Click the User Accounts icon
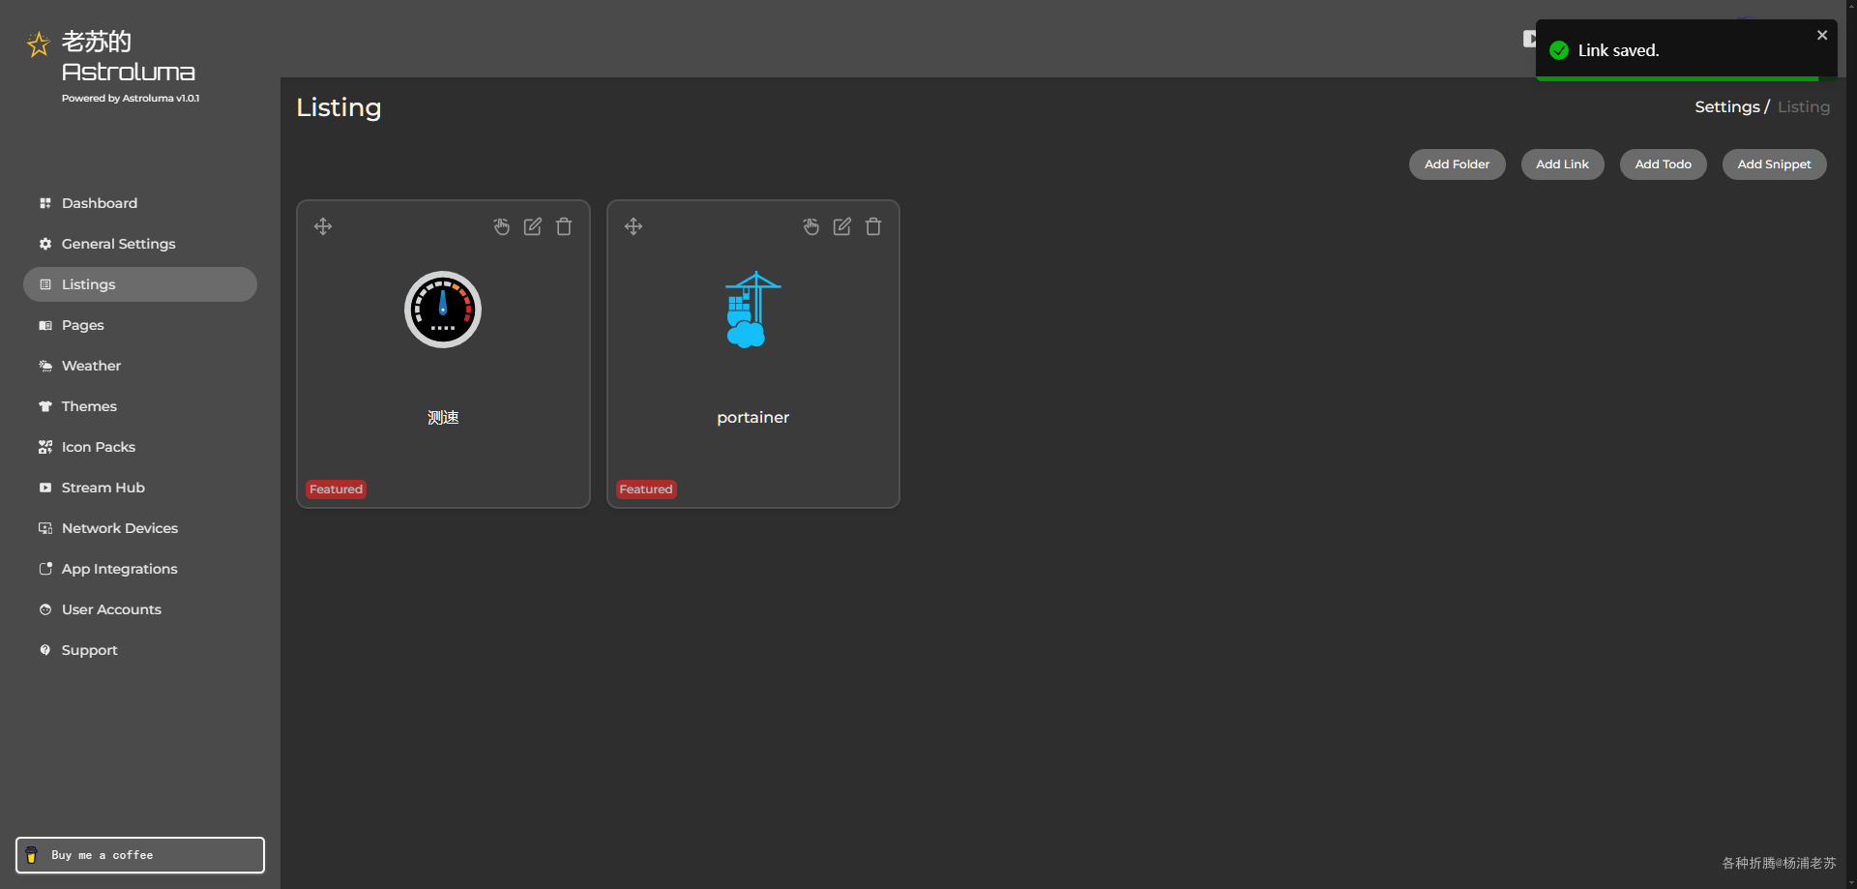The width and height of the screenshot is (1857, 889). click(x=44, y=609)
